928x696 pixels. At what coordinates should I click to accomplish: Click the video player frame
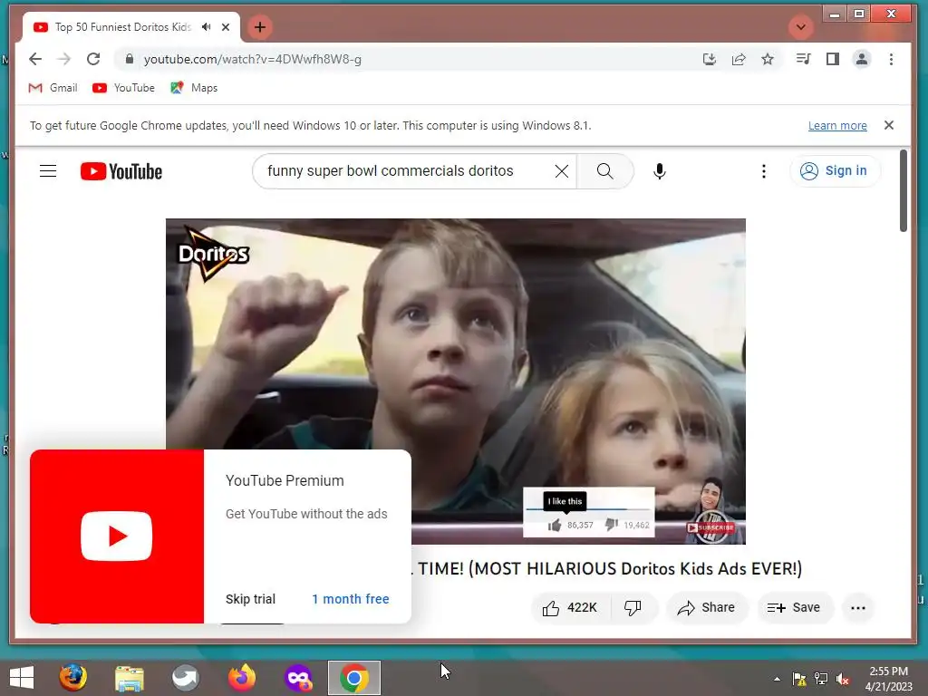[x=455, y=382]
